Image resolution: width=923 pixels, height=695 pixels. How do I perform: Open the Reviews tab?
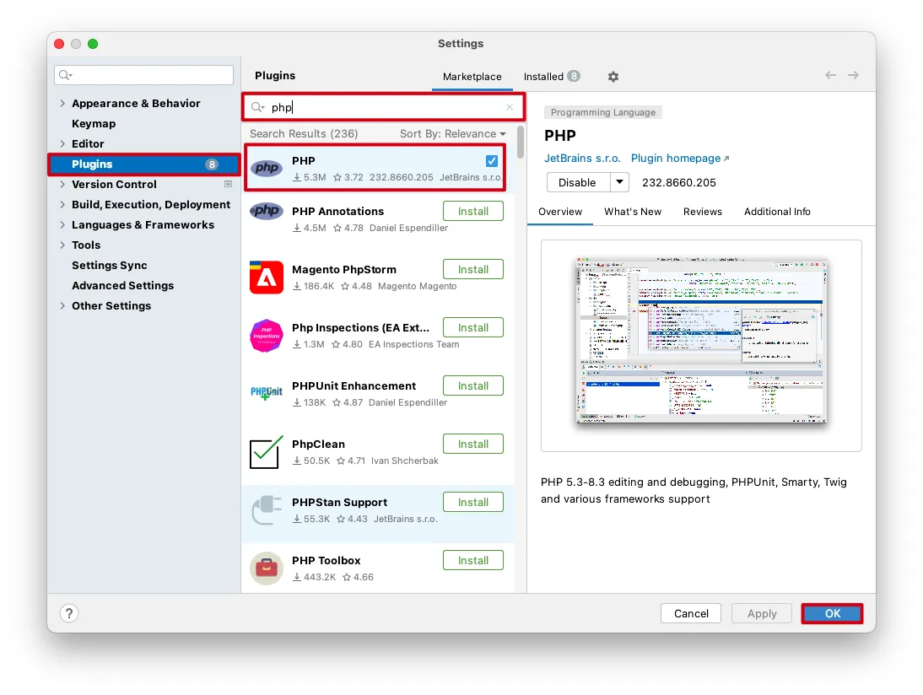pyautogui.click(x=702, y=212)
